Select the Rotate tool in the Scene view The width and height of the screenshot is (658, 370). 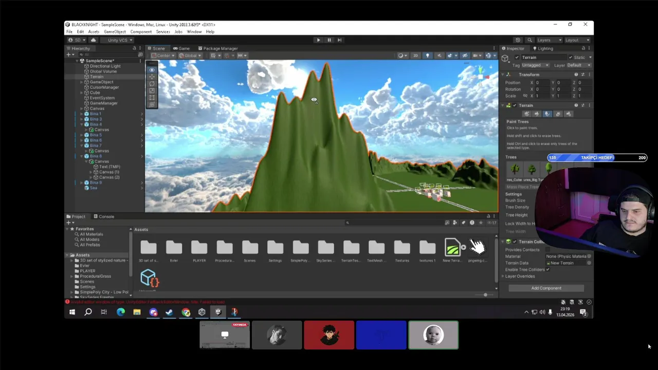click(x=151, y=83)
